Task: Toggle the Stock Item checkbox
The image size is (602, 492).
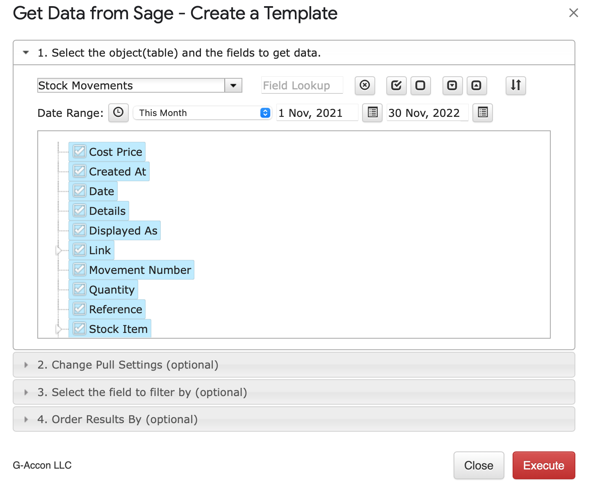Action: pos(80,328)
